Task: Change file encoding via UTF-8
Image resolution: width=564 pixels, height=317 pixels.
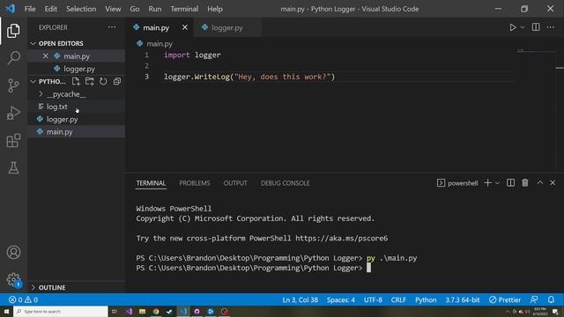Action: (x=373, y=299)
